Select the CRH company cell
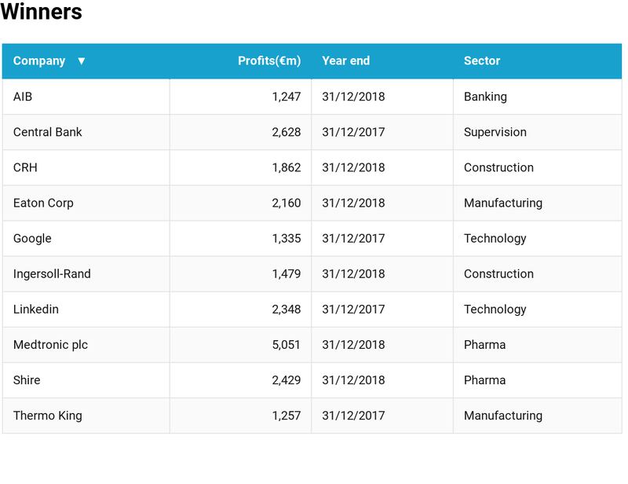This screenshot has width=628, height=484. tap(25, 167)
